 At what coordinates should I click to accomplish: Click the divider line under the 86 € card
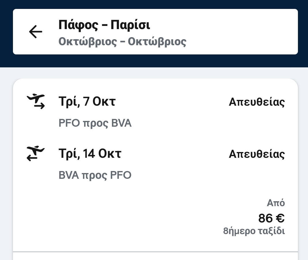point(155,252)
